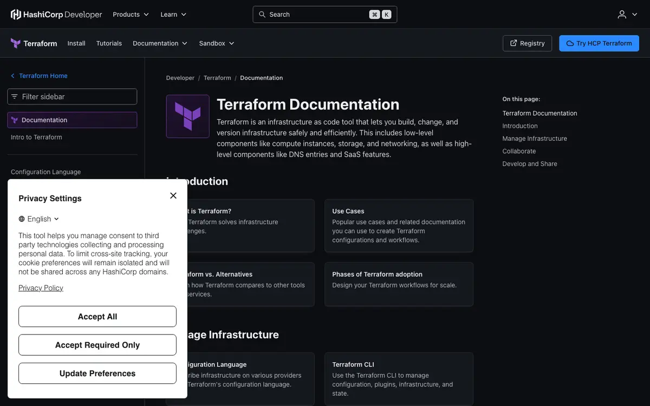Open the Documentation dropdown in navbar
This screenshot has height=406, width=650.
pos(160,43)
